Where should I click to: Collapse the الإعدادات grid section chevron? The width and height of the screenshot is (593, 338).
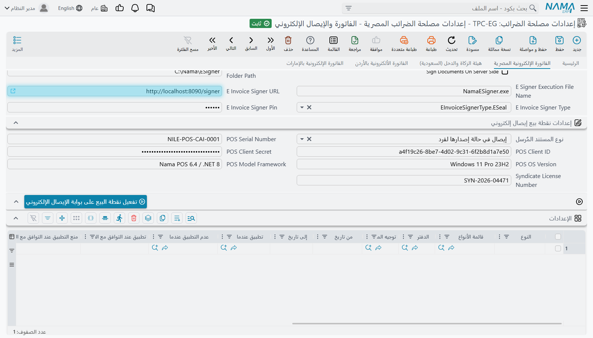tap(16, 218)
